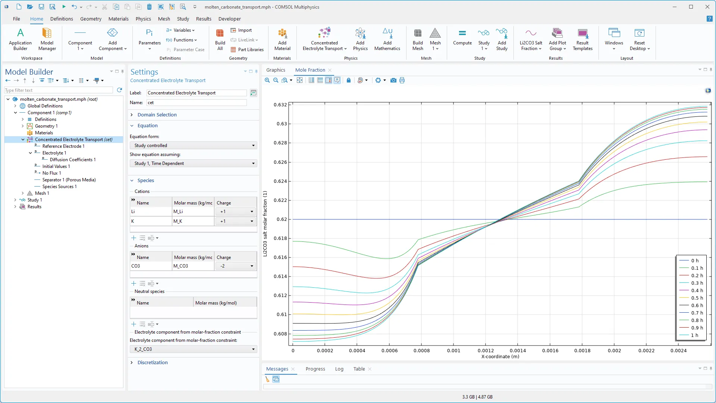Toggle the axis lock icon
716x403 pixels.
click(349, 80)
